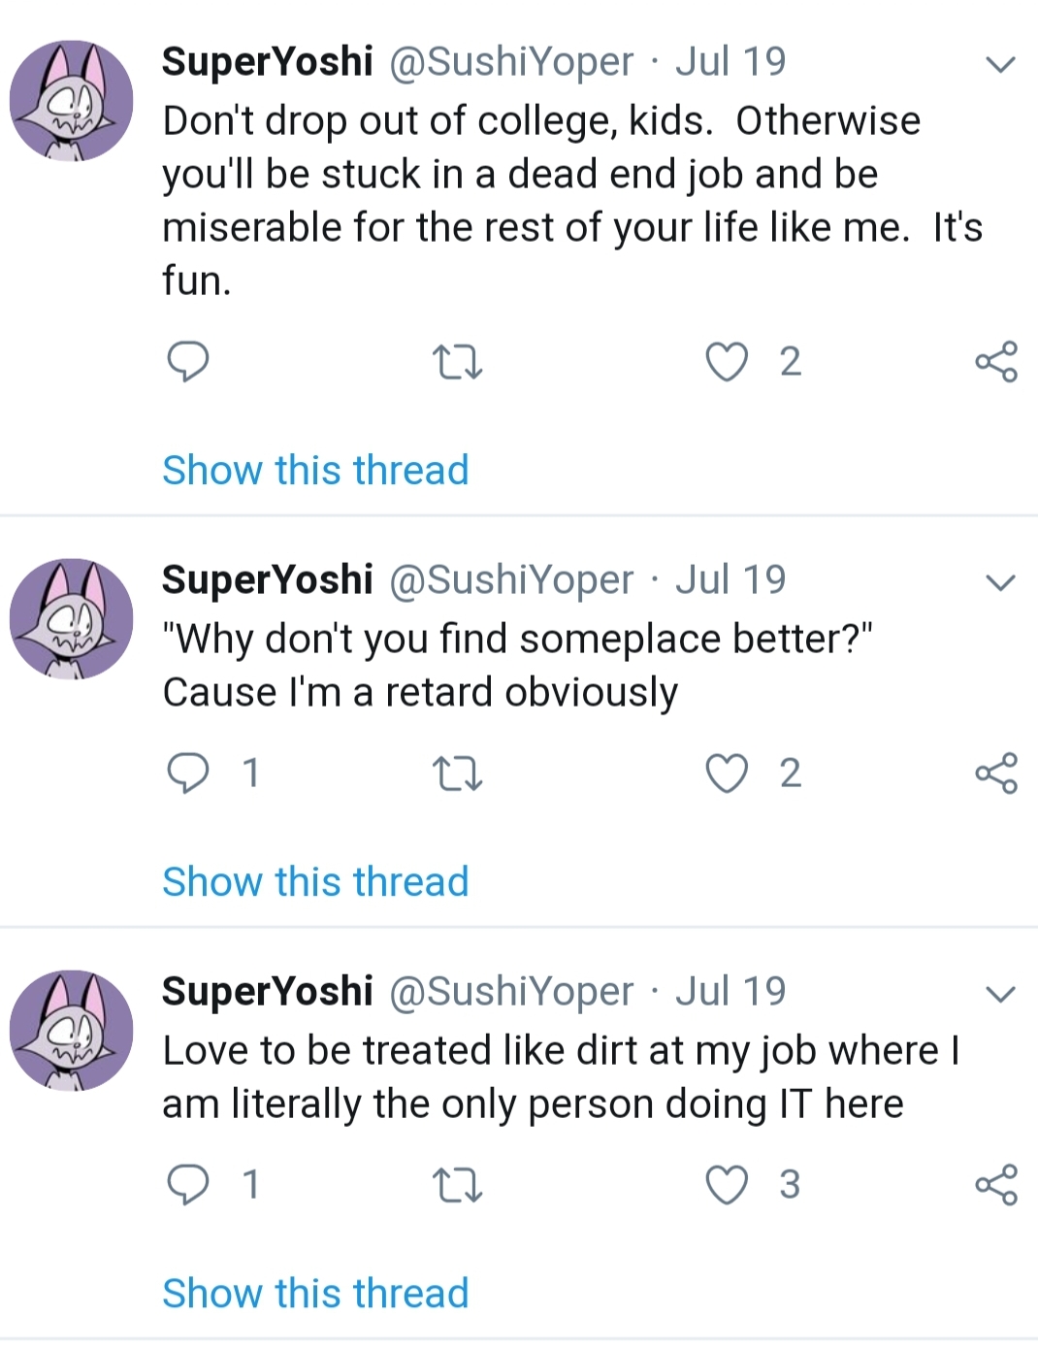Open chevron menu on 'doing IT' tweet
The width and height of the screenshot is (1038, 1349).
click(1000, 995)
